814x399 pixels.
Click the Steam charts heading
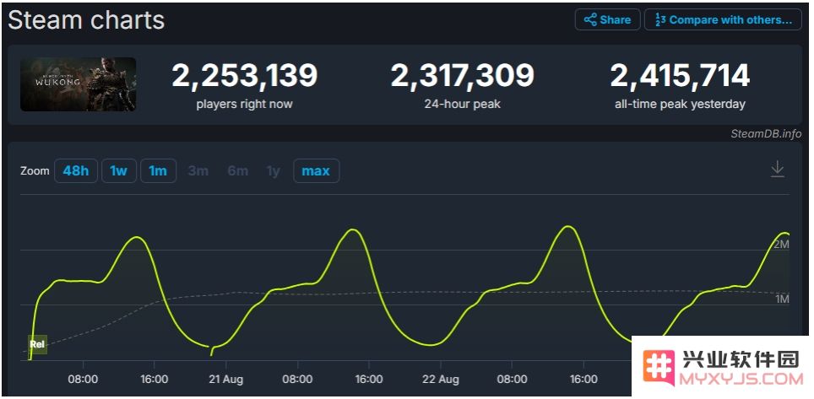point(86,20)
